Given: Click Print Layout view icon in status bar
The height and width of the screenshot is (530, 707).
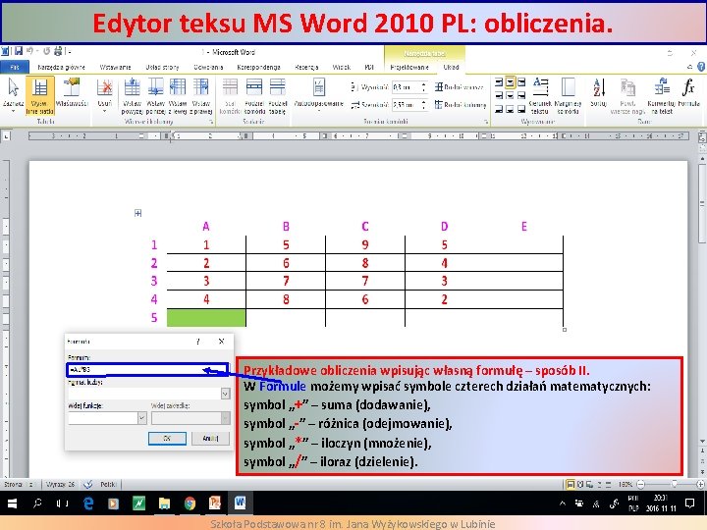Looking at the screenshot, I should [x=571, y=485].
